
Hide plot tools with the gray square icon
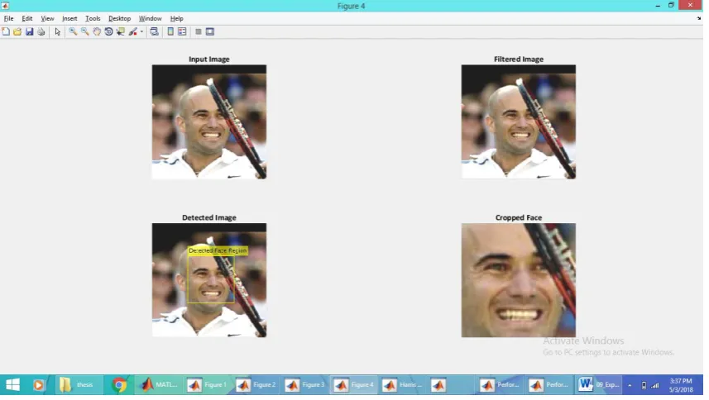tap(198, 31)
